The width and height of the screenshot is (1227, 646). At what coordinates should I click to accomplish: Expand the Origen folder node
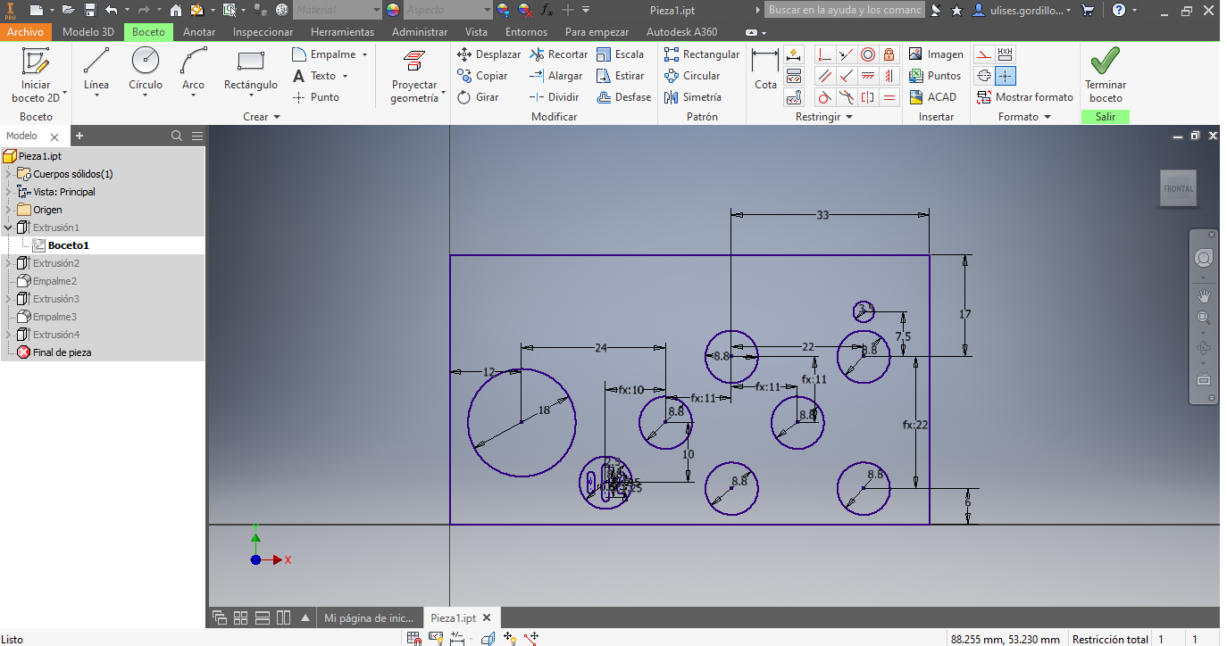[x=9, y=210]
